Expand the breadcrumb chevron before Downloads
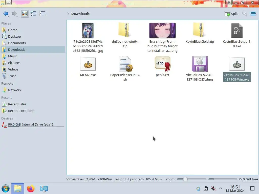Viewport: 259px width, 194px height. tap(68, 14)
